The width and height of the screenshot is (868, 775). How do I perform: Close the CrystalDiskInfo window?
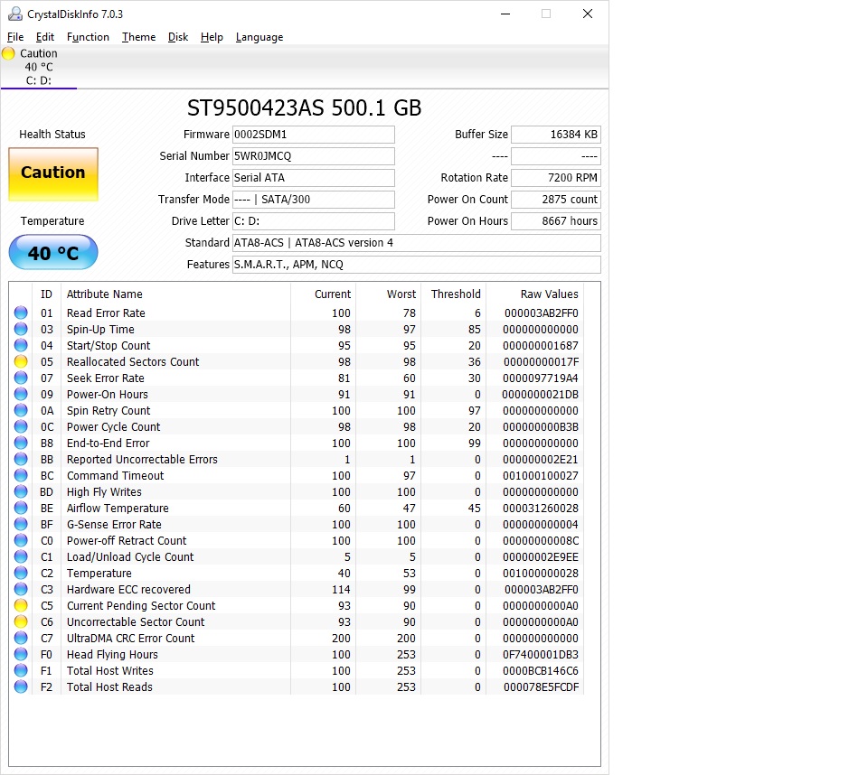pyautogui.click(x=588, y=14)
